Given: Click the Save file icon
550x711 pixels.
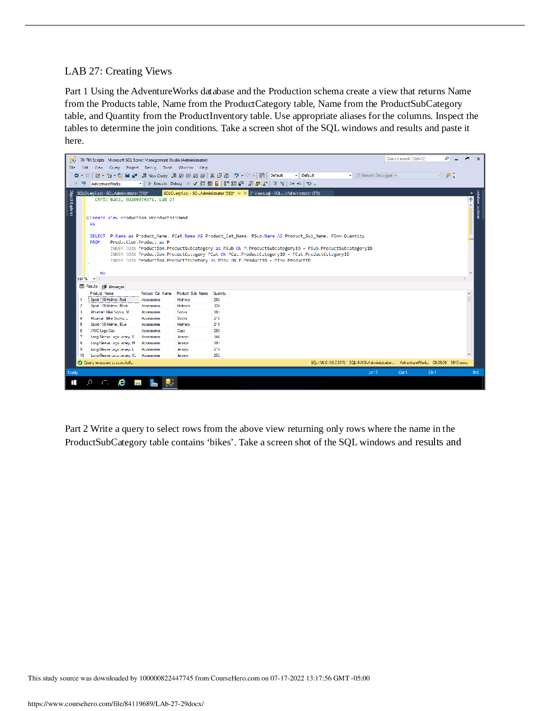Looking at the screenshot, I should click(x=128, y=176).
